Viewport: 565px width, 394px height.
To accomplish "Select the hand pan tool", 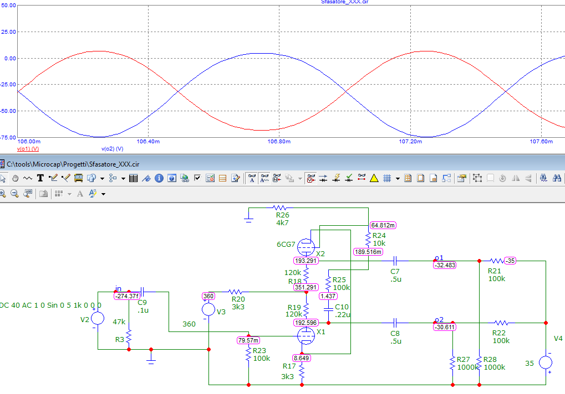I will point(16,178).
